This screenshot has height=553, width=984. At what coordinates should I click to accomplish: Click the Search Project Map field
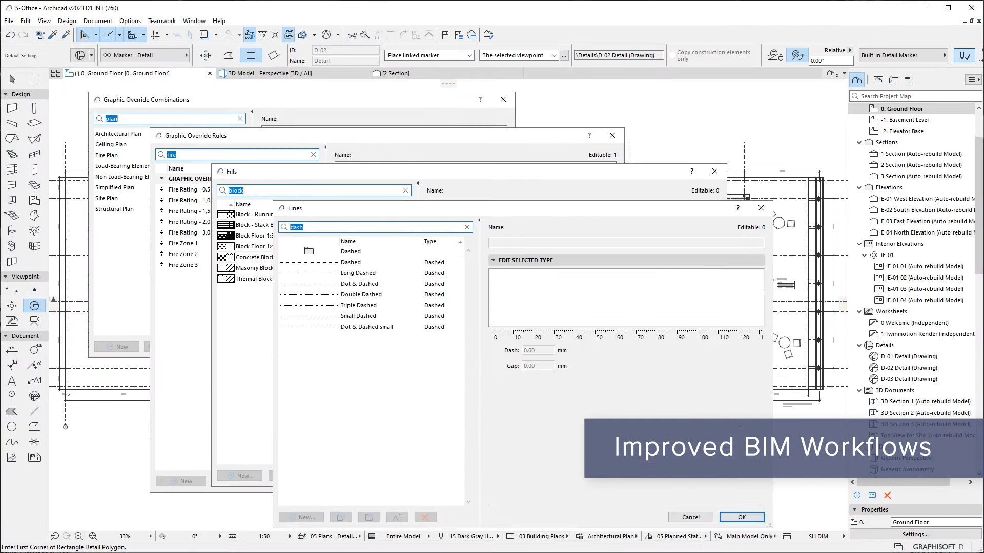[915, 96]
